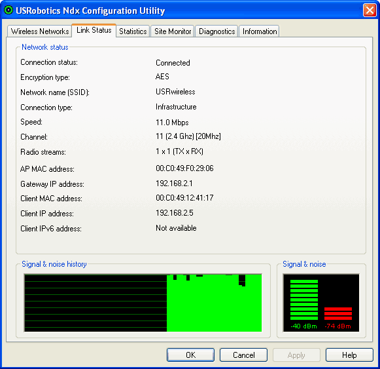Click the USRobotics app icon in title bar
The height and width of the screenshot is (369, 380).
[9, 10]
